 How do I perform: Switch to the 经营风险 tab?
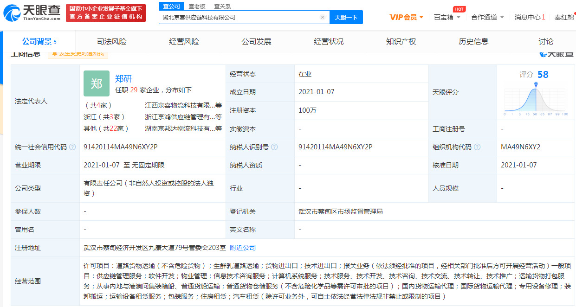[x=184, y=42]
